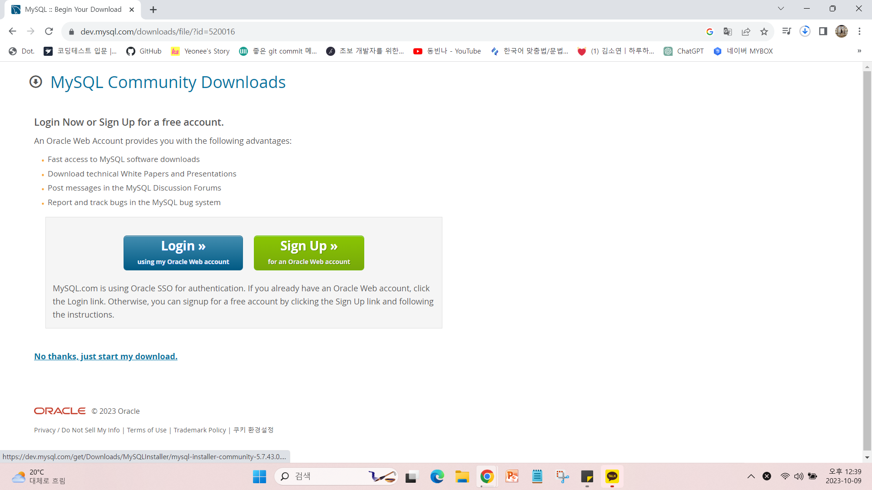Click the page scrollbar up arrow
The width and height of the screenshot is (872, 490).
pos(867,67)
